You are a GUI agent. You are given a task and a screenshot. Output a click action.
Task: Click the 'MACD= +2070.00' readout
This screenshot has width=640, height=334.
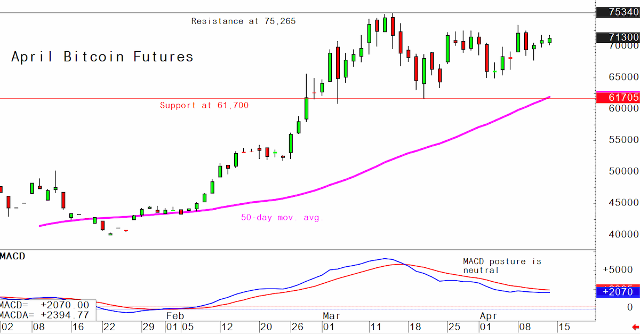click(45, 305)
